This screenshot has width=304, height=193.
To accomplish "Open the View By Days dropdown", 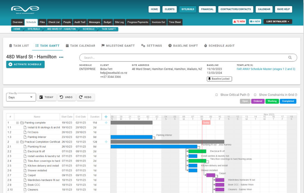I will [21, 97].
